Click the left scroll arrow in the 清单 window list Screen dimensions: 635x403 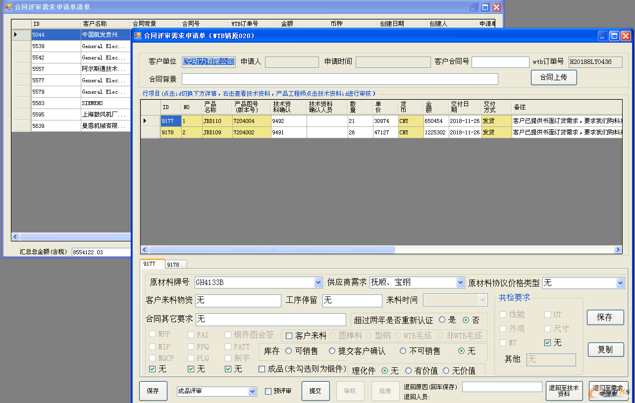tap(15, 237)
